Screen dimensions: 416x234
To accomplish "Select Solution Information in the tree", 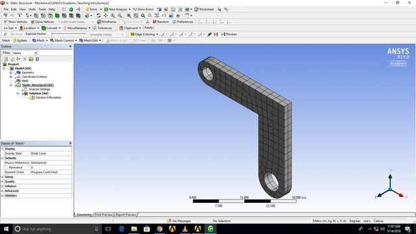I will point(49,97).
